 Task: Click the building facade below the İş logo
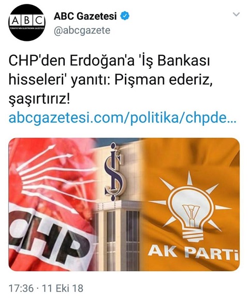[118, 236]
